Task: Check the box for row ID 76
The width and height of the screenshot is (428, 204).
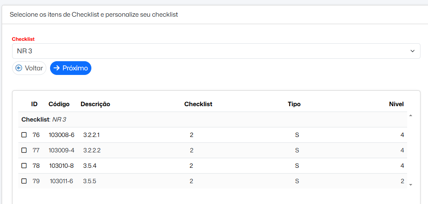Action: coord(24,135)
